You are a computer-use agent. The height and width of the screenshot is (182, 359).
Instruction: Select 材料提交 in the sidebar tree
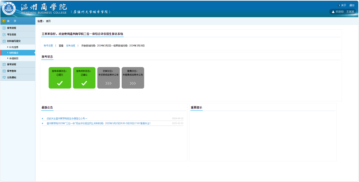(14, 53)
